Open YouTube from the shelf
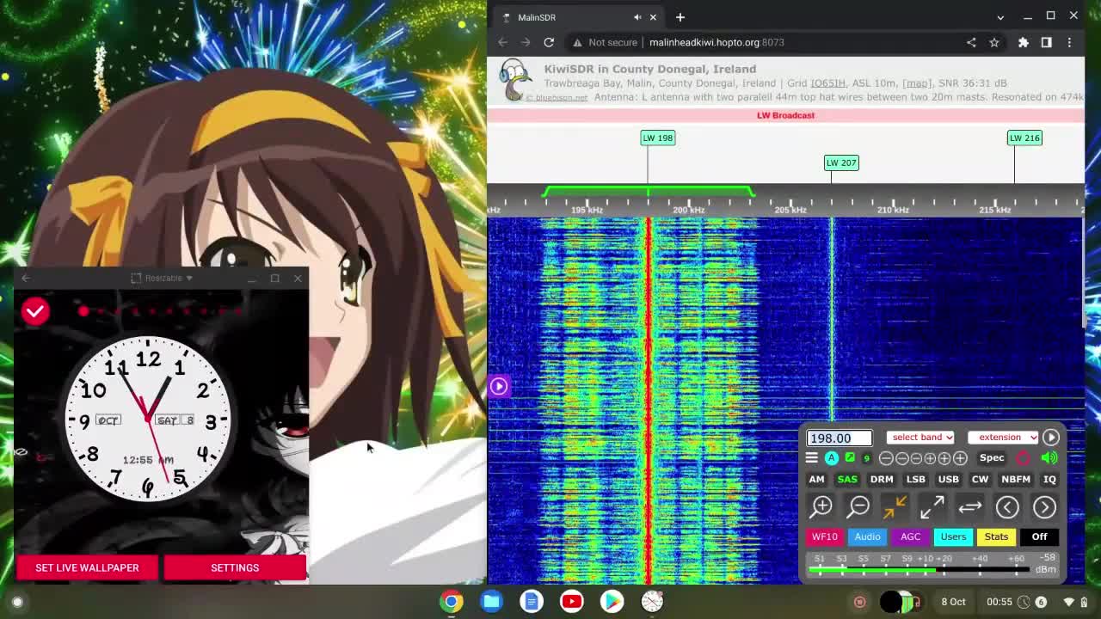Screen dimensions: 1101x619 coord(572,602)
